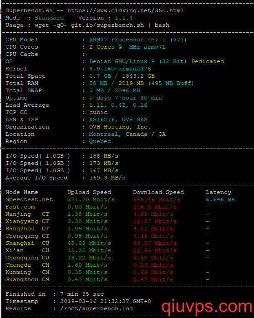Click version number 1.1.4
Image resolution: width=254 pixels, height=318 pixels.
(x=124, y=18)
